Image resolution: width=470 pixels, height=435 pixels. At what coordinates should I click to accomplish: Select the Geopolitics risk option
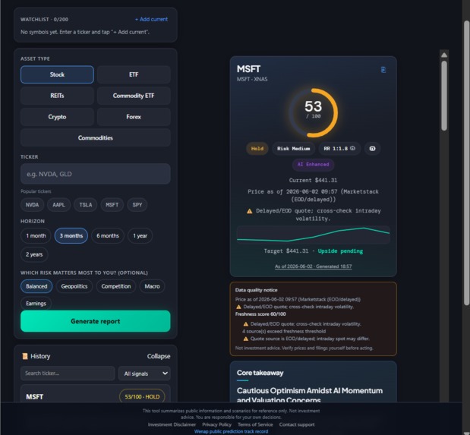click(x=74, y=286)
